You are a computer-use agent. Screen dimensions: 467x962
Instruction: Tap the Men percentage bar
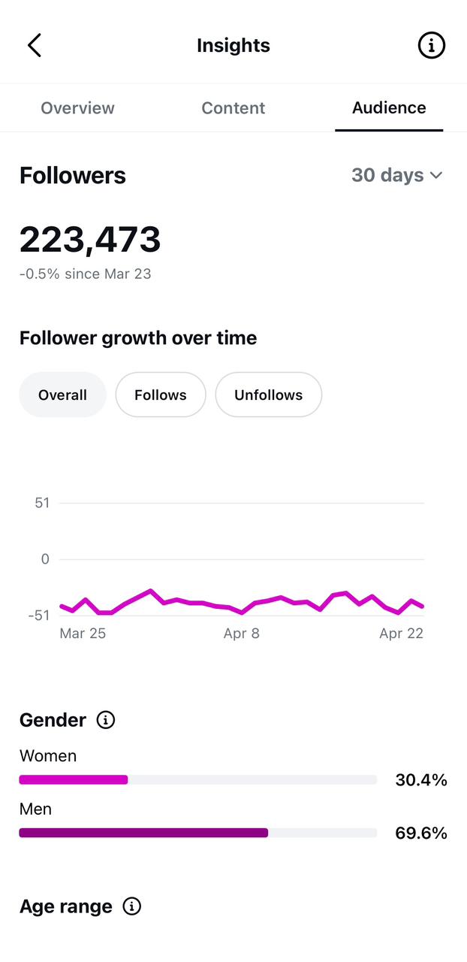[198, 833]
